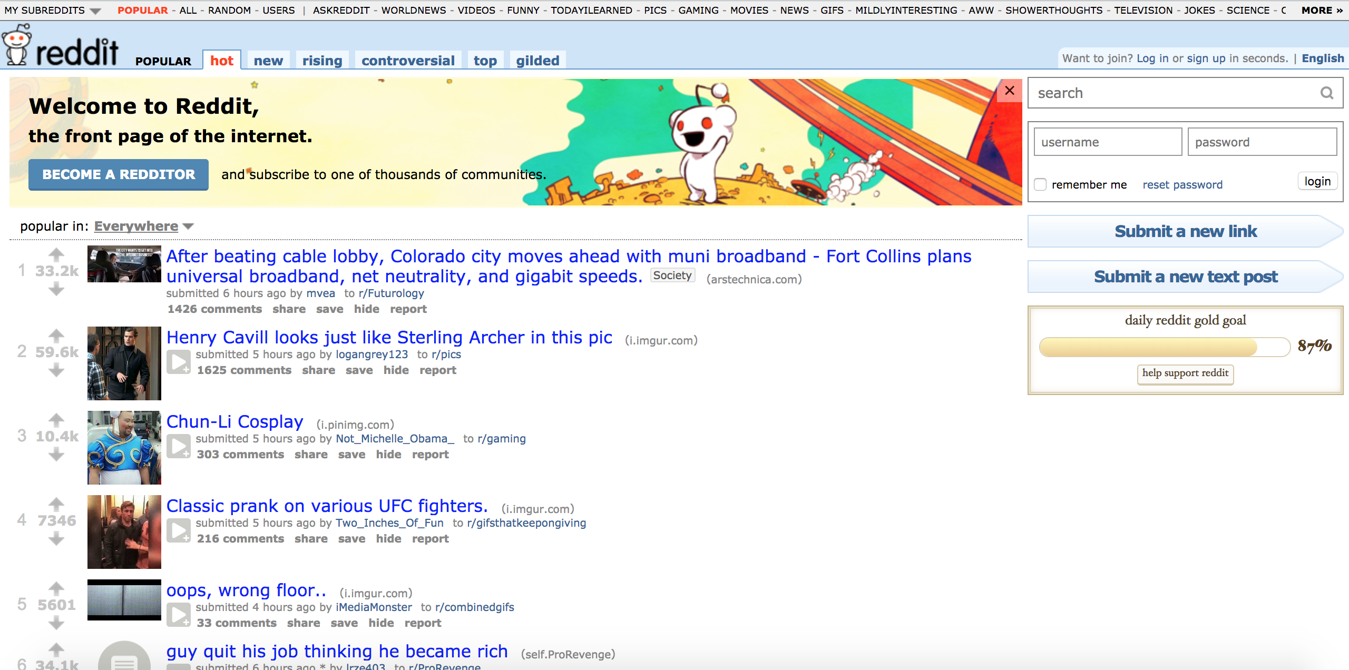Switch to the controversial tab
The height and width of the screenshot is (670, 1349).
[x=408, y=61]
